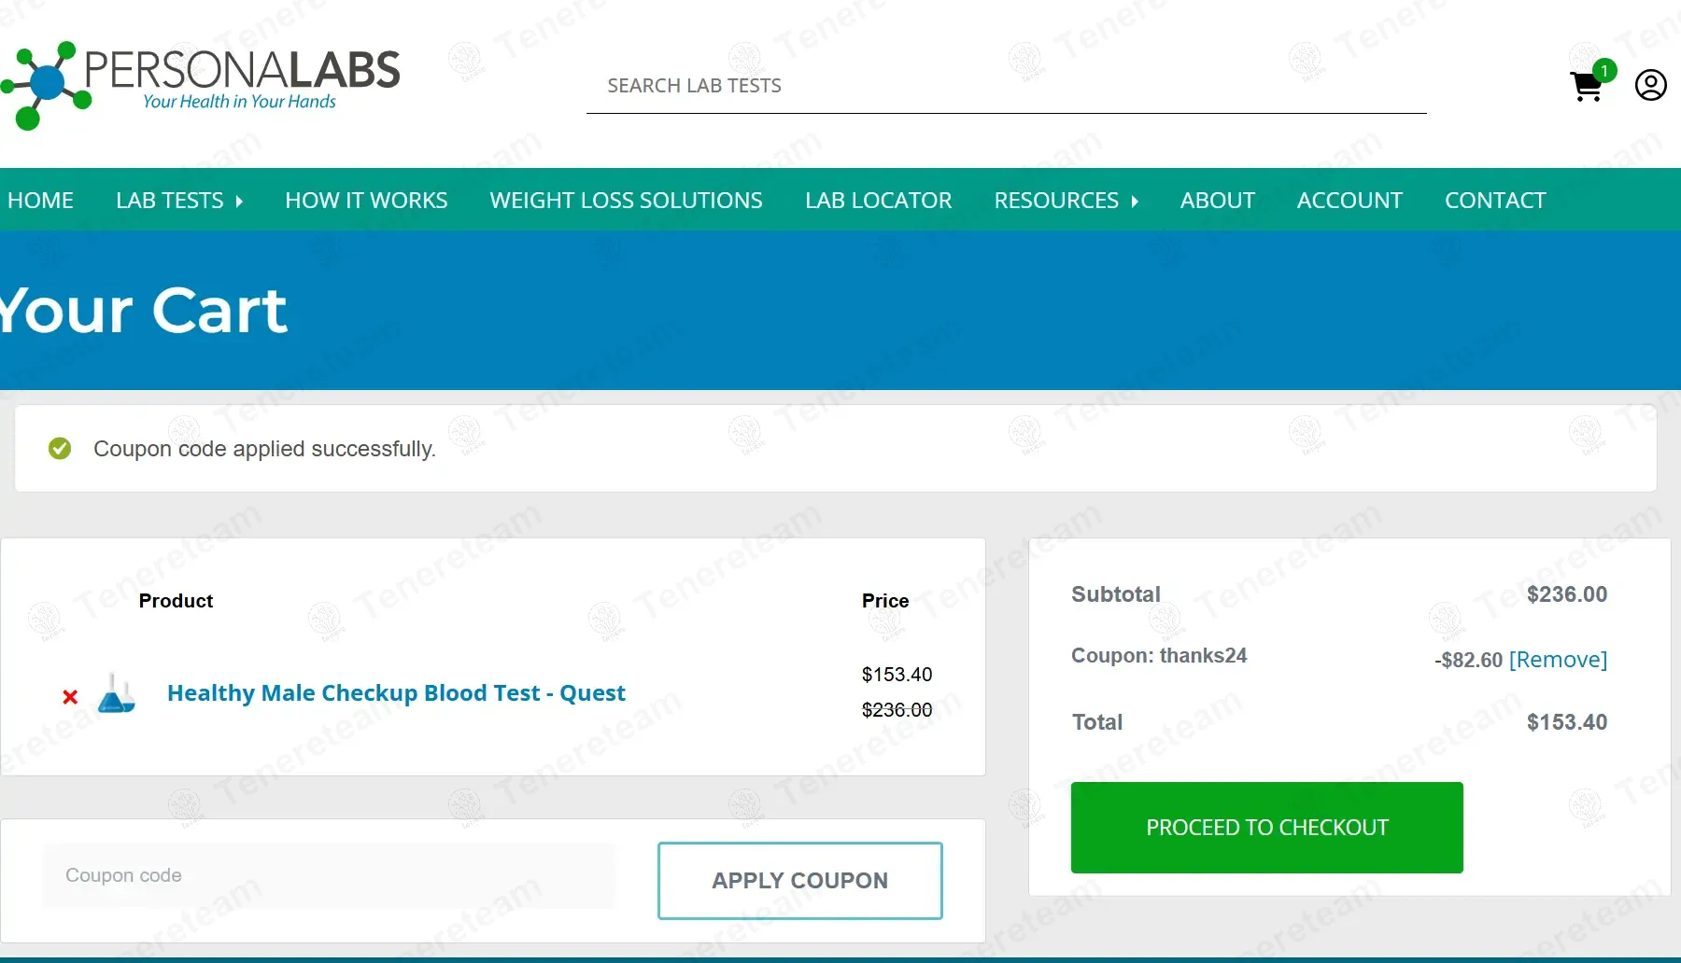
Task: Expand the RESOURCES submenu arrow
Action: [1135, 202]
